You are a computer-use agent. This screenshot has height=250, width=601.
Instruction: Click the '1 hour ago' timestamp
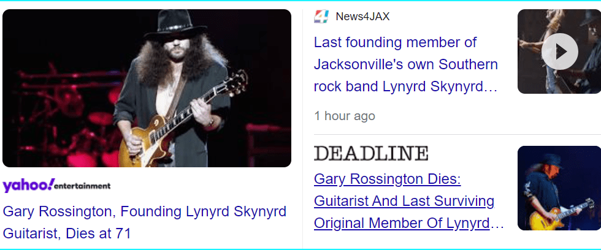click(x=345, y=116)
